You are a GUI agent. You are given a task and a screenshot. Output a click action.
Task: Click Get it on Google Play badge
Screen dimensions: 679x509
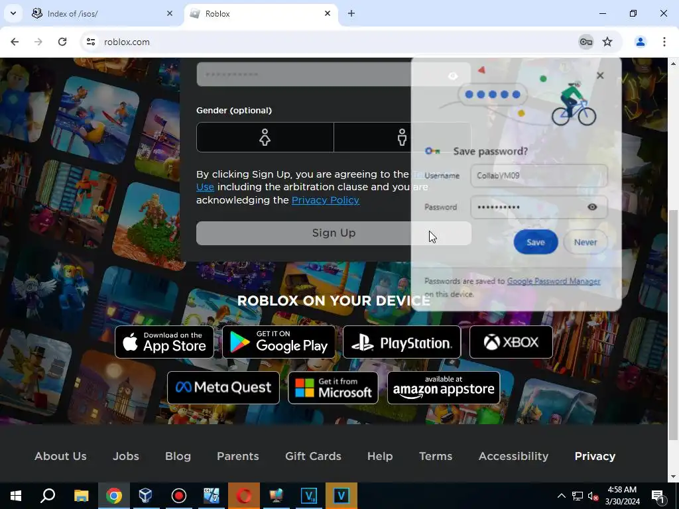pos(278,342)
